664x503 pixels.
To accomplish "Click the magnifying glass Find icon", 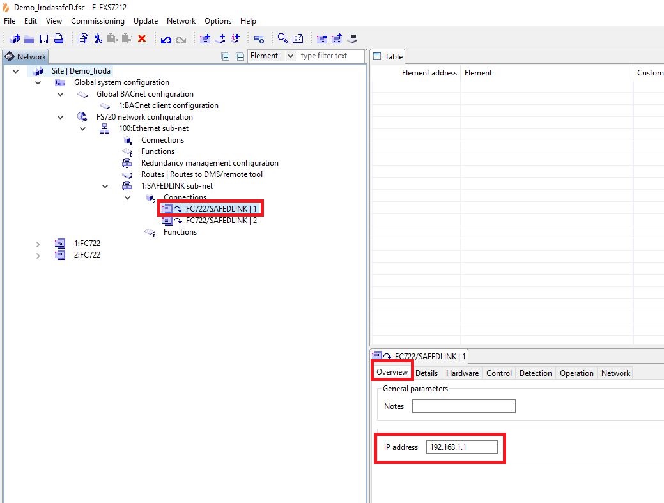I will pos(282,39).
